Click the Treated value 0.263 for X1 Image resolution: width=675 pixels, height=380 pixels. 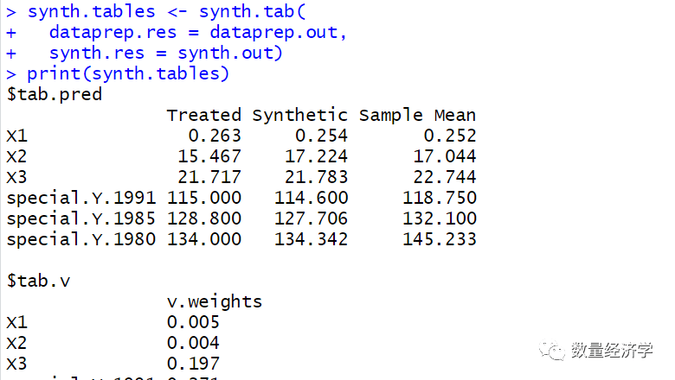(x=215, y=136)
